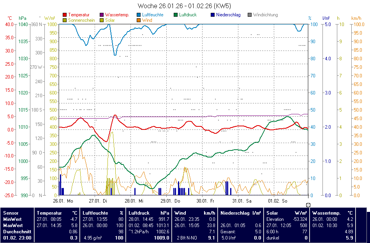The image size is (370, 243).
Task: Click the yellow Sonnenschein legend swatch
Action: click(x=65, y=20)
